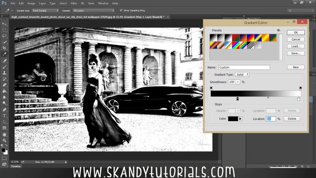The image size is (316, 178).
Task: Change the screen mode
Action: point(4,164)
